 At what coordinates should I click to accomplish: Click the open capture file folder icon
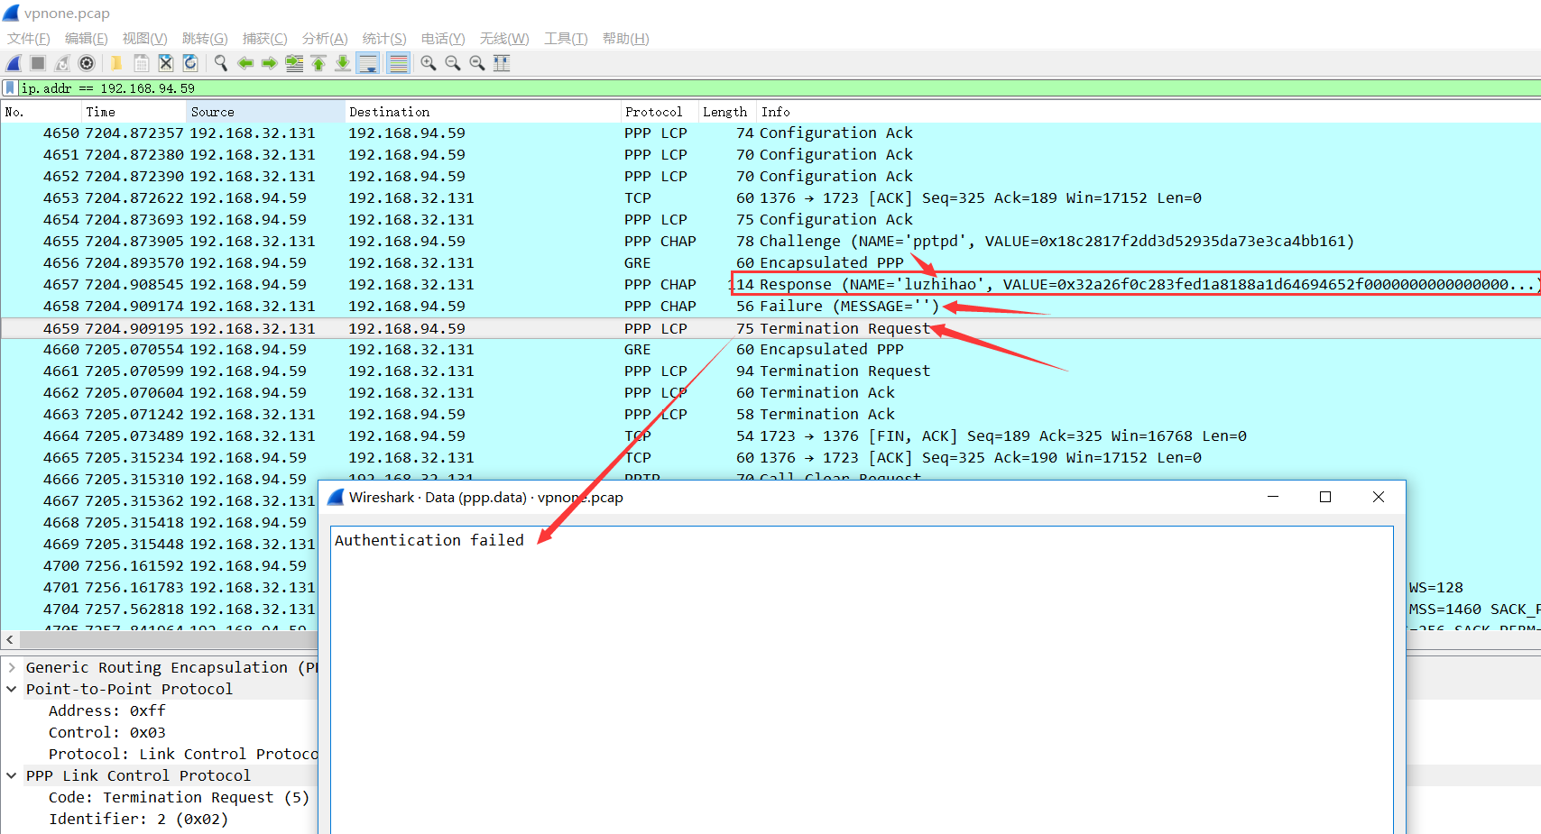click(116, 63)
